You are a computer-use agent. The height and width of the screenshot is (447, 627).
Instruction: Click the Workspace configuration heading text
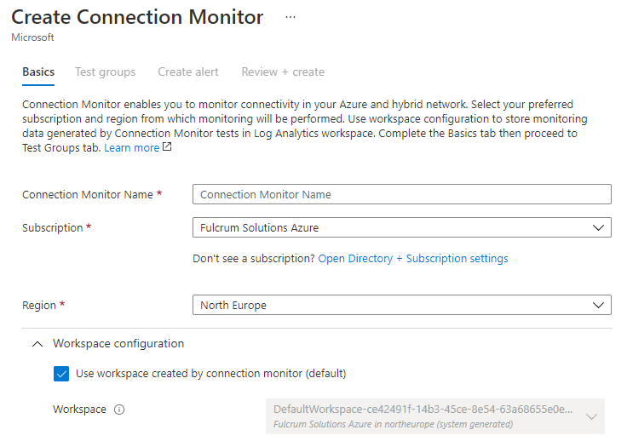[118, 344]
